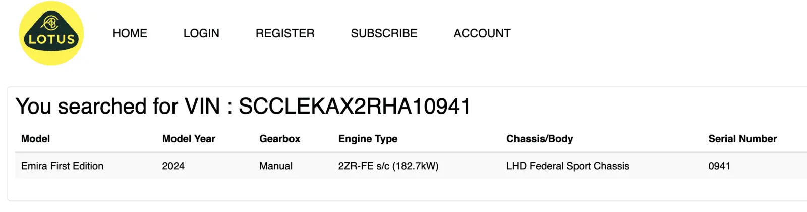
Task: Click the Lotus logo icon
Action: [x=51, y=33]
